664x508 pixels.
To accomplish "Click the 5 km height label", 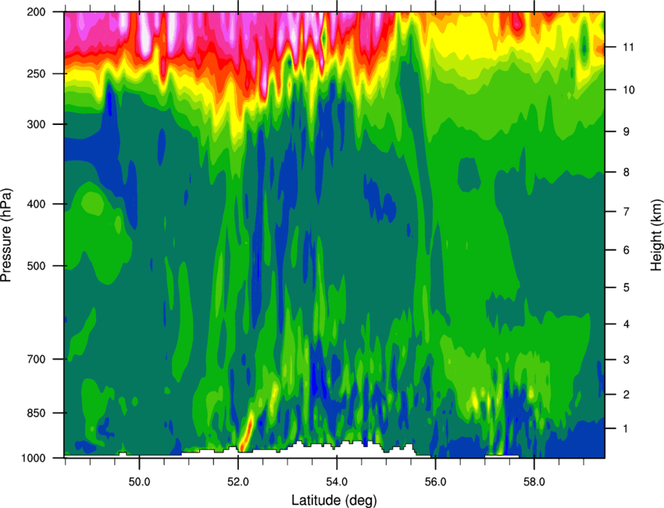I will coord(627,288).
